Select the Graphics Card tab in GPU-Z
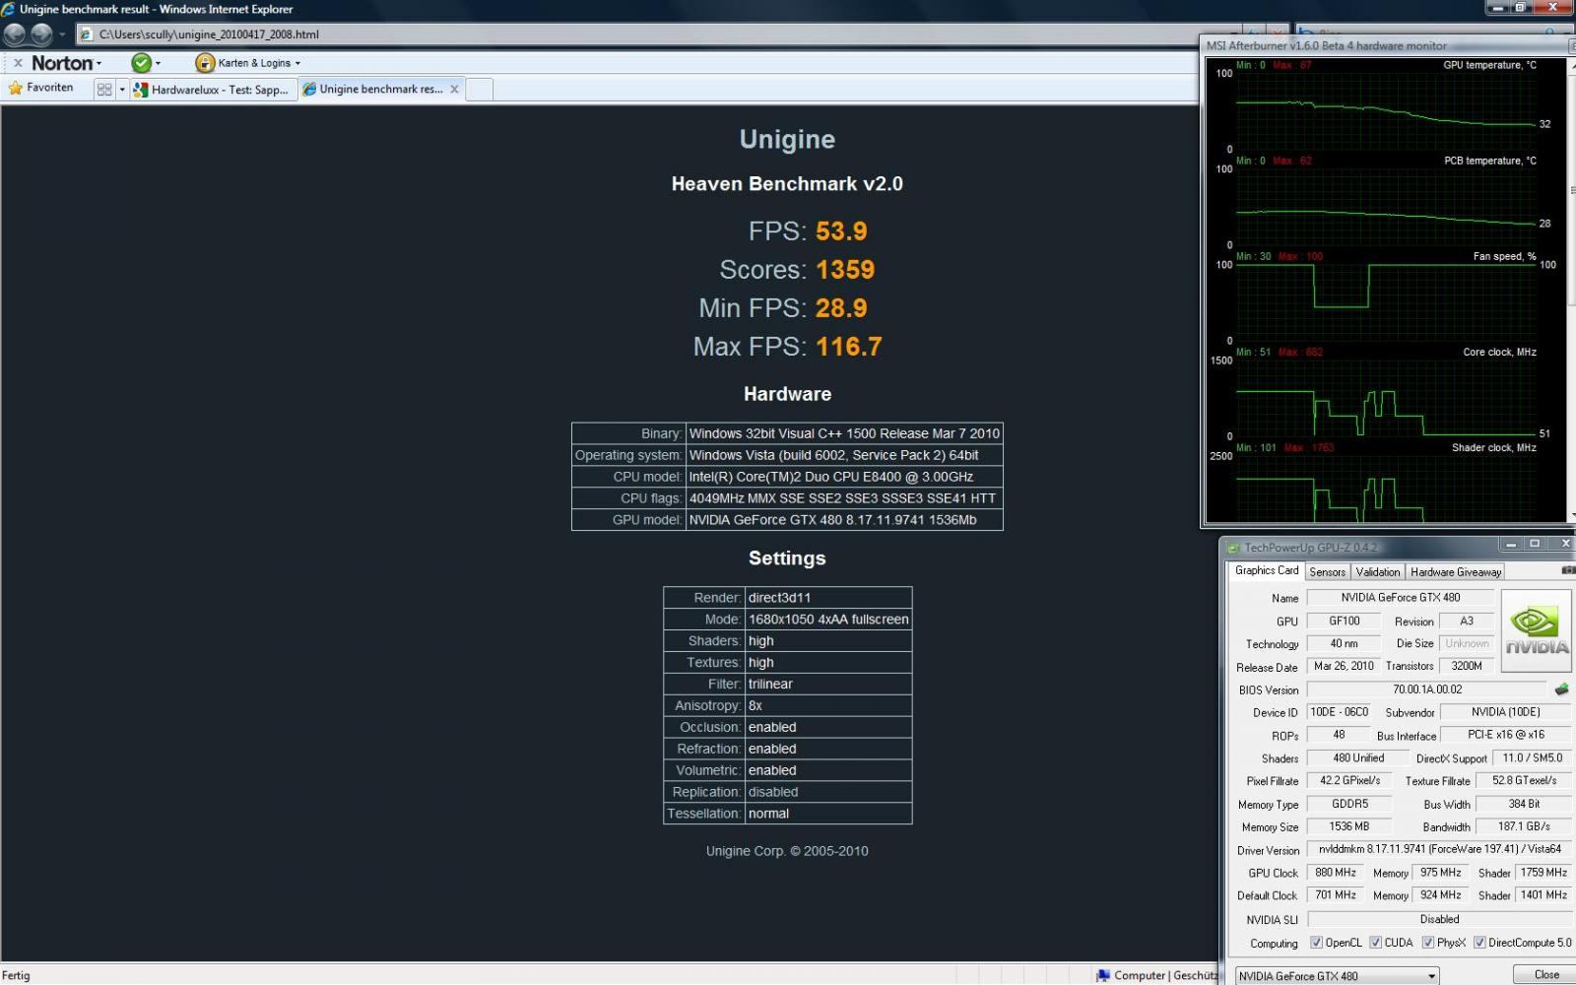The width and height of the screenshot is (1576, 985). pos(1267,570)
